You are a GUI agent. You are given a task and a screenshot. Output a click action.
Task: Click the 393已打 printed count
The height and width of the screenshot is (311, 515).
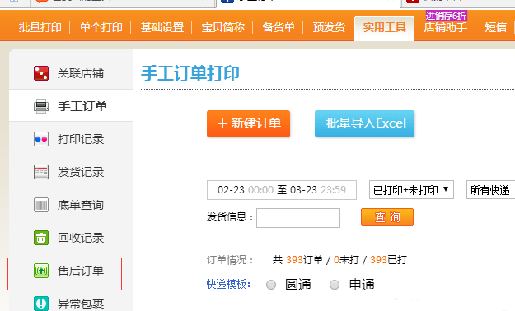click(x=388, y=260)
